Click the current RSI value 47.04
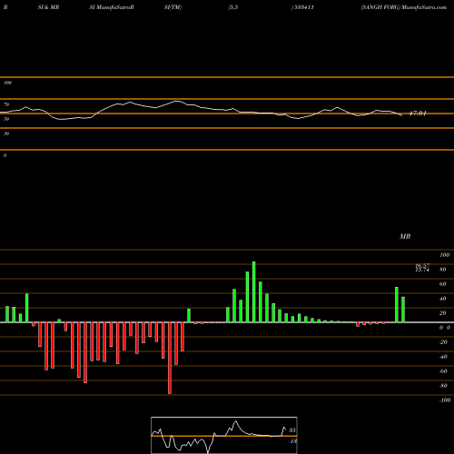This screenshot has height=454, width=454. click(418, 113)
